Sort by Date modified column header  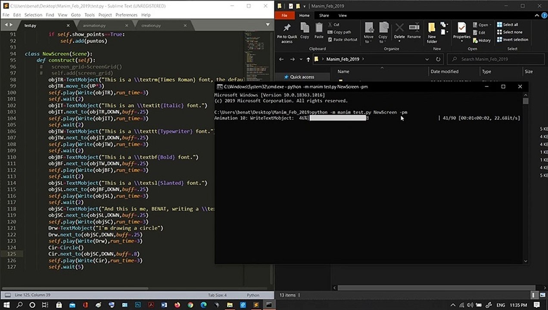point(444,71)
